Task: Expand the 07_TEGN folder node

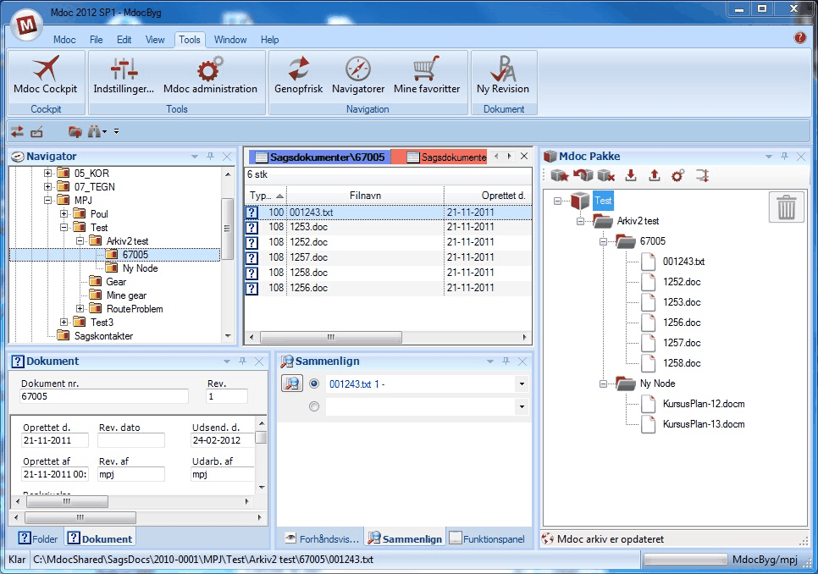Action: 47,186
